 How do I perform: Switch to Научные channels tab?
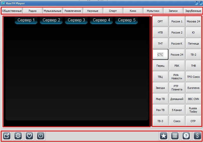coord(93,11)
